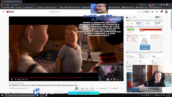This screenshot has width=172, height=97.
Task: Reload the browser page
Action: 8,5
